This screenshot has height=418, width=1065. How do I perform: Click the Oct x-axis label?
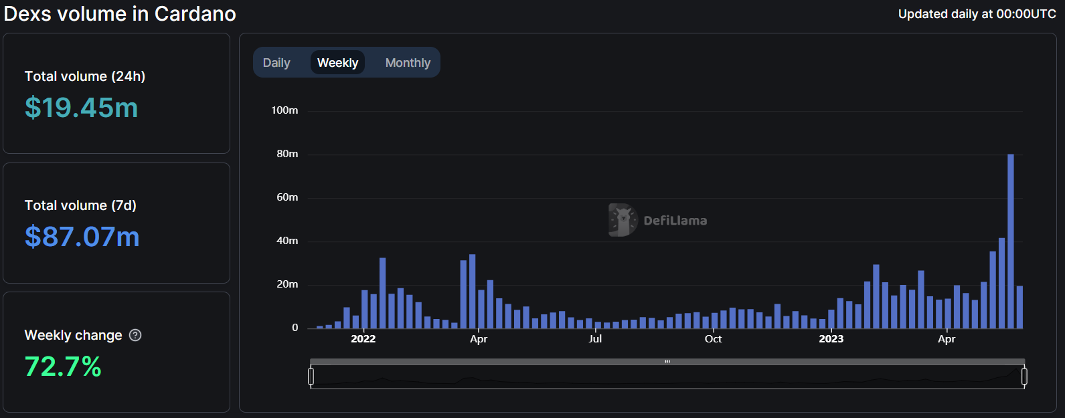714,338
